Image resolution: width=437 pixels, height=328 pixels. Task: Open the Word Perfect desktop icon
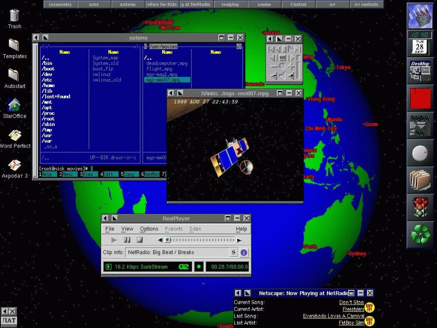pyautogui.click(x=15, y=136)
